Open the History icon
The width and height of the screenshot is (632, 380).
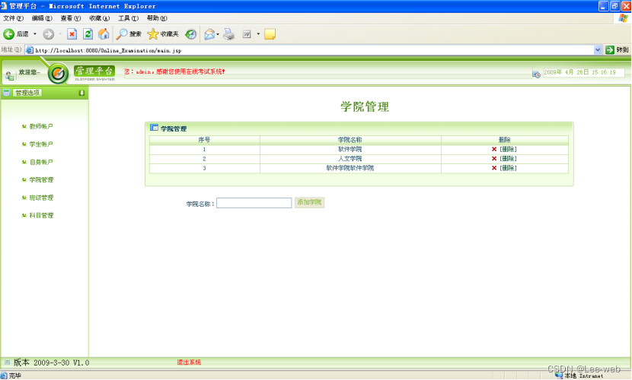(190, 34)
